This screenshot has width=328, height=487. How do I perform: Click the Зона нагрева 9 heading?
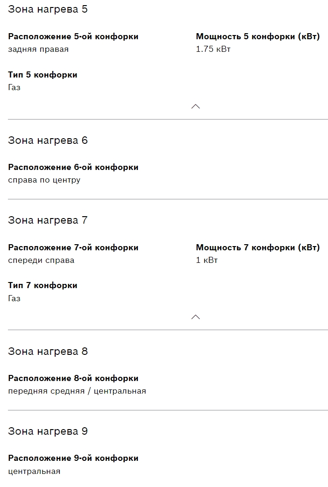pos(48,431)
